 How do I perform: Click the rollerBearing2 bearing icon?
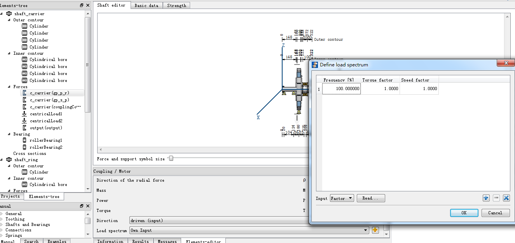(24, 147)
